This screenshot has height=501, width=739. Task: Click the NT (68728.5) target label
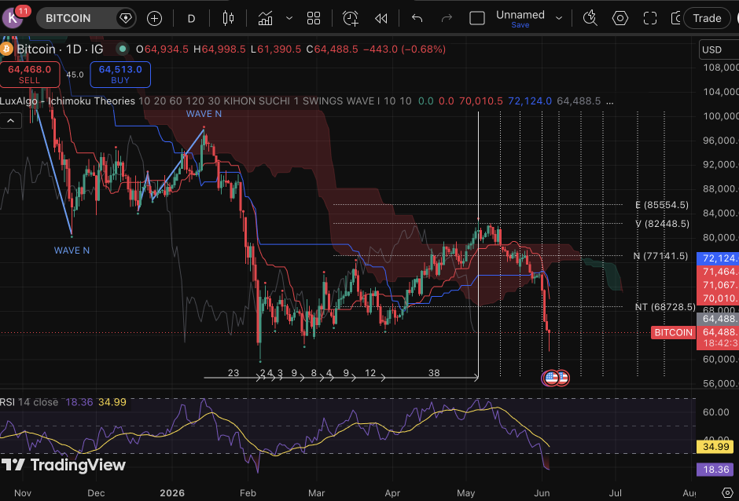(665, 307)
